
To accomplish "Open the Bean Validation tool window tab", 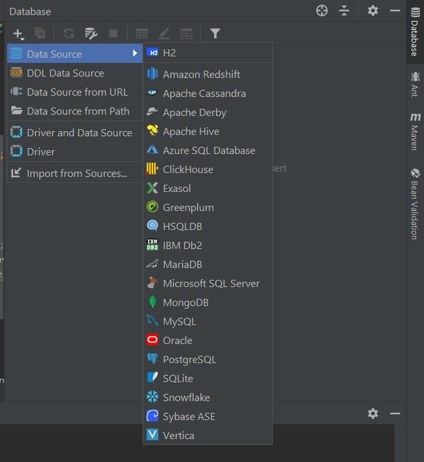I will coord(415,204).
